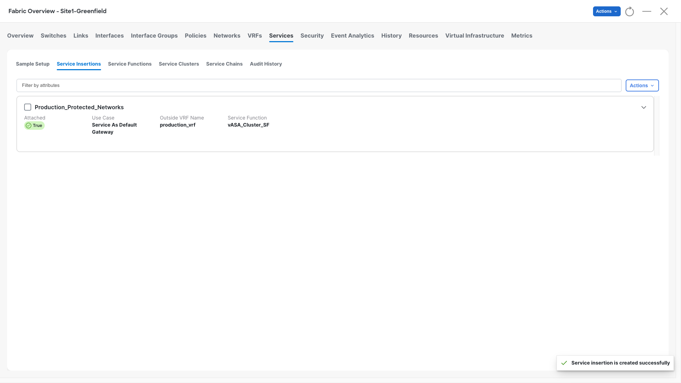Expand the Production_Protected_Networks row chevron
Viewport: 681px width, 383px height.
[644, 107]
